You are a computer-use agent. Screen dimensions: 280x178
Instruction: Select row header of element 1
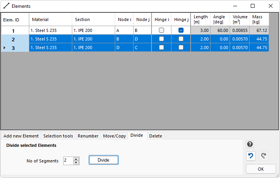tap(15, 30)
